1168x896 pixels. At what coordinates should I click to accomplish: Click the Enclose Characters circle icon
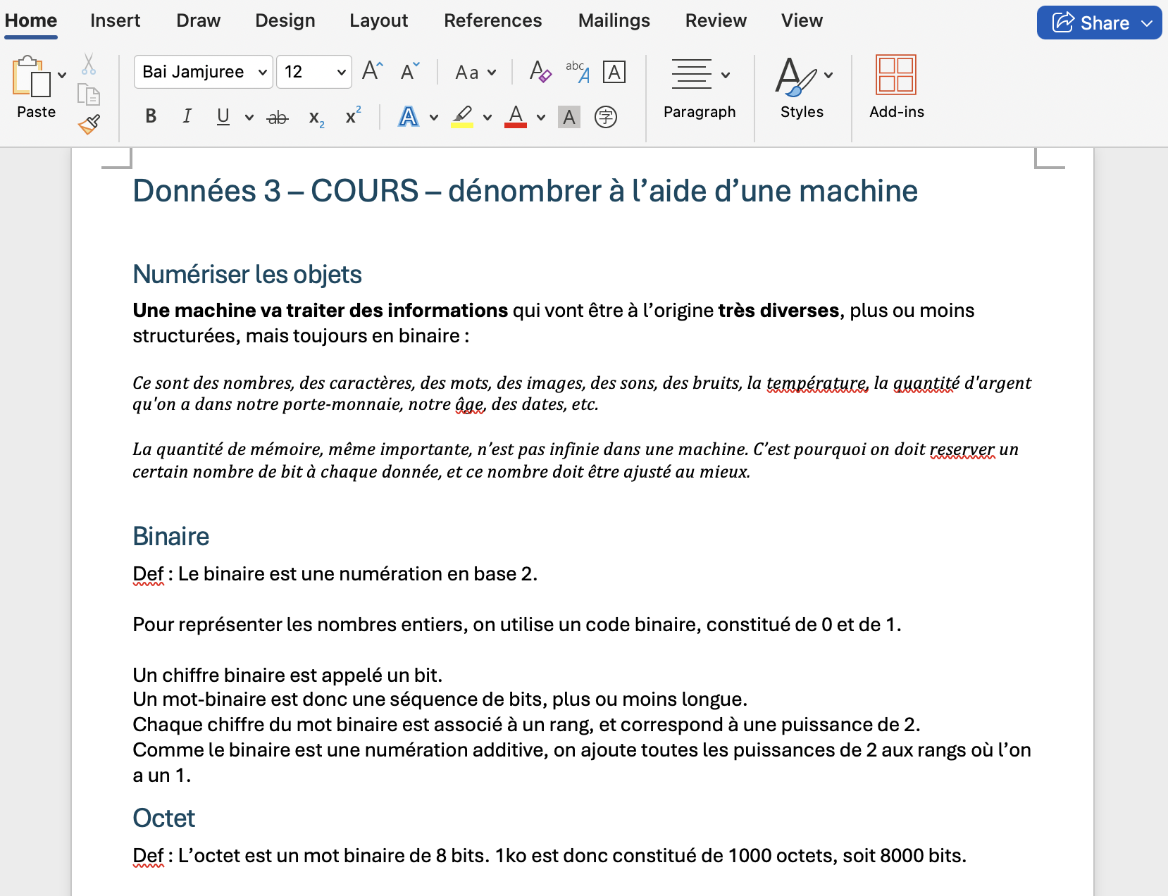coord(605,117)
